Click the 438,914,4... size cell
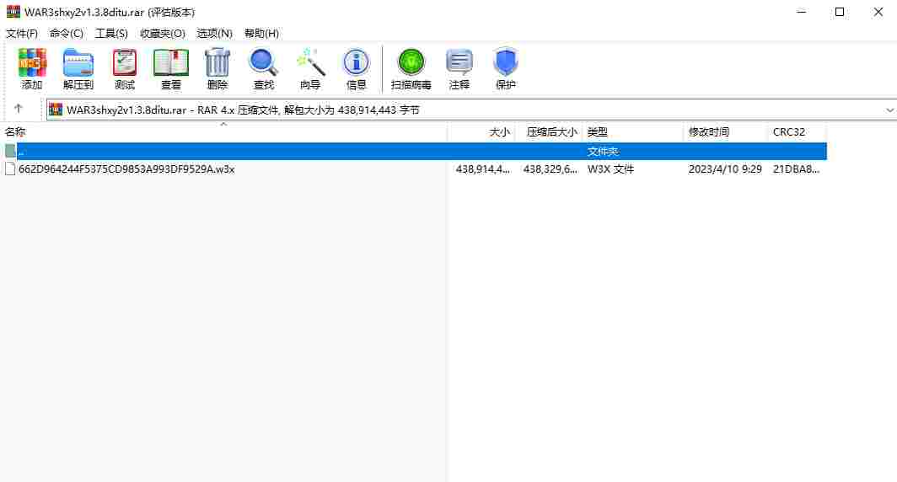The height and width of the screenshot is (482, 897). [483, 169]
